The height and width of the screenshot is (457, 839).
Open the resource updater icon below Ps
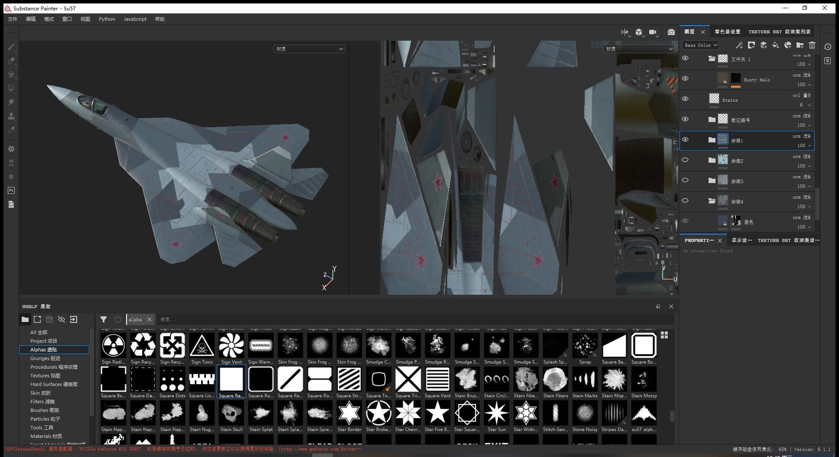tap(11, 204)
